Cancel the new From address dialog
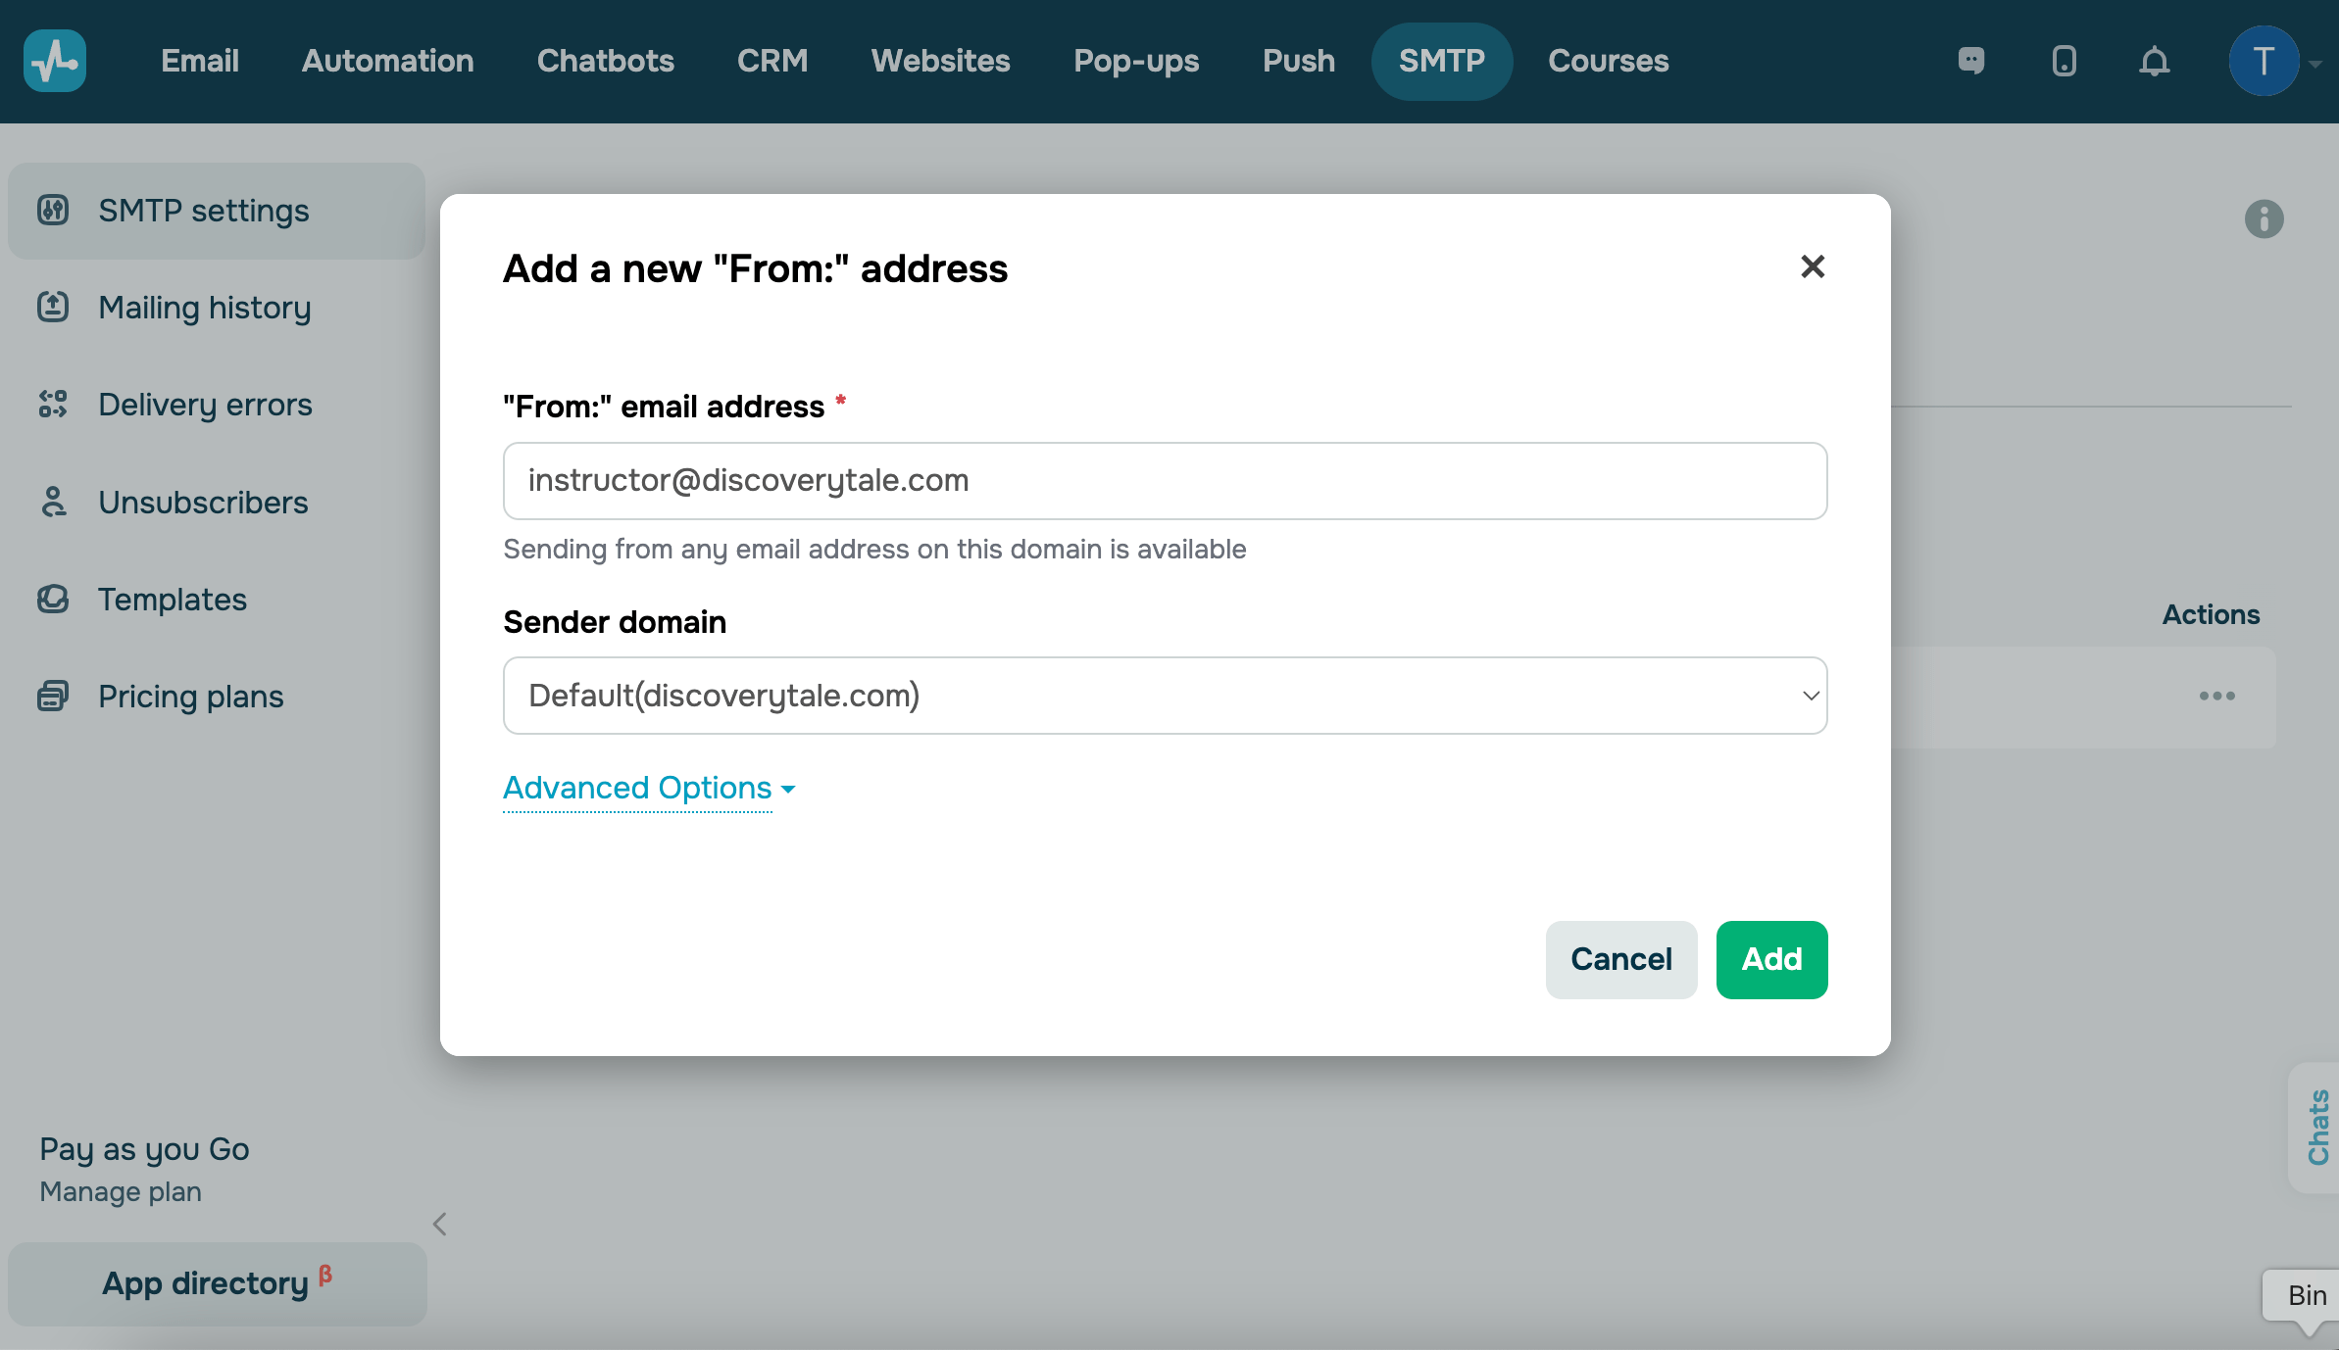The width and height of the screenshot is (2339, 1350). pyautogui.click(x=1621, y=959)
